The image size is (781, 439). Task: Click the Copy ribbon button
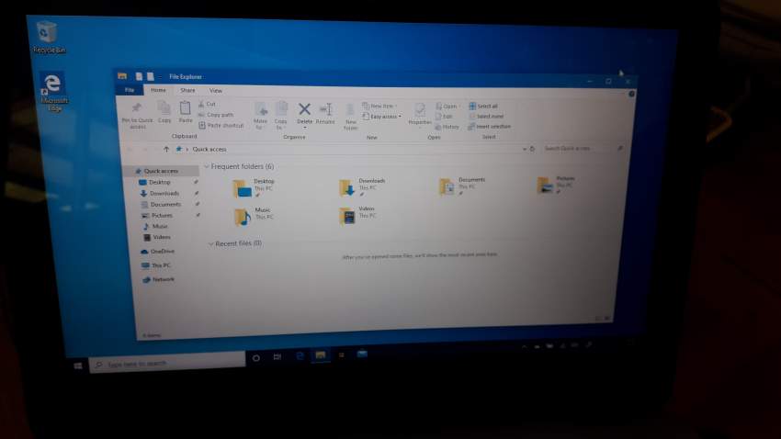(x=164, y=111)
